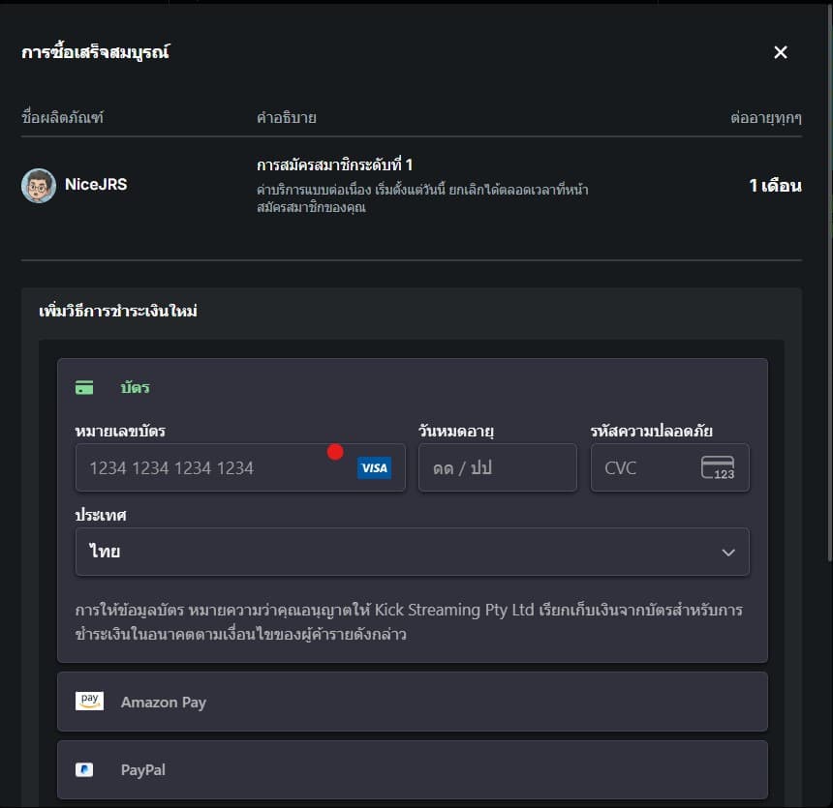Click the card number field 1234 1234 1234 1234
The image size is (833, 808).
[x=240, y=467]
